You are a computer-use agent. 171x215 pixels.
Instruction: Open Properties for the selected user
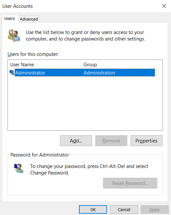pos(146,141)
